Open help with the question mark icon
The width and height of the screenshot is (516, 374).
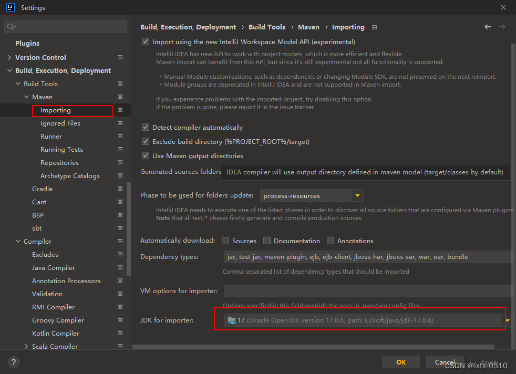[x=14, y=362]
